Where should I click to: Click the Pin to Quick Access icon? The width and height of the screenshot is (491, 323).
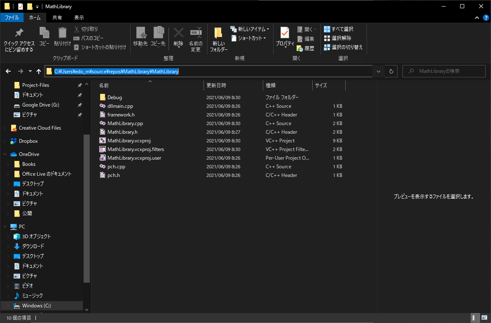click(x=19, y=33)
